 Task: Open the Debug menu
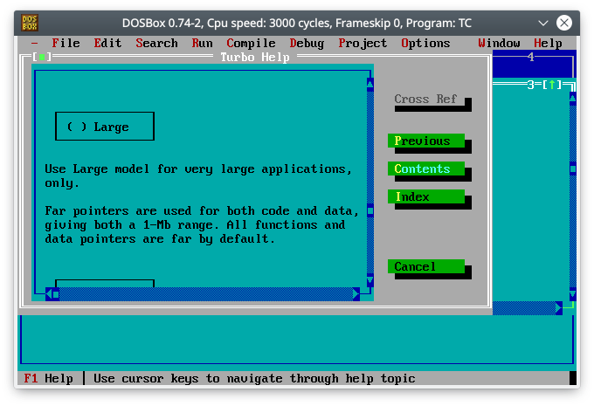point(307,43)
